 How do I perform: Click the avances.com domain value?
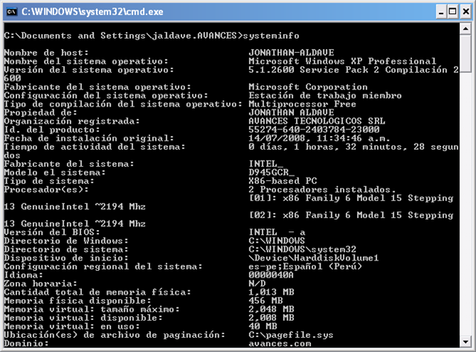(280, 344)
